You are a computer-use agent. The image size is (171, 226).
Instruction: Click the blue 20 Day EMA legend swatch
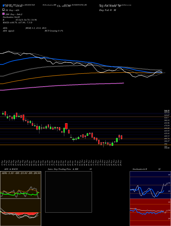coord(3,5)
